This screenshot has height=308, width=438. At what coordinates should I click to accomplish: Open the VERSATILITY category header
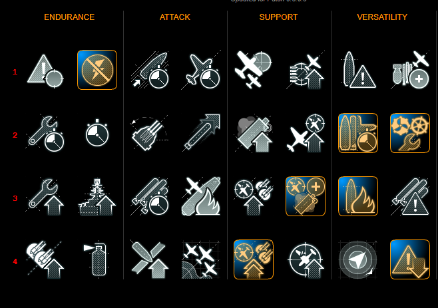click(x=382, y=17)
